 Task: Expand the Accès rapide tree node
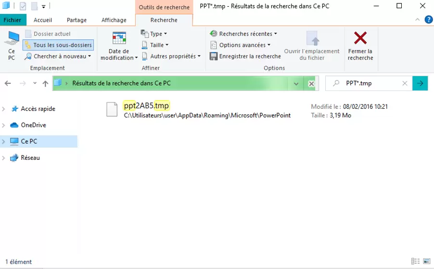4,109
